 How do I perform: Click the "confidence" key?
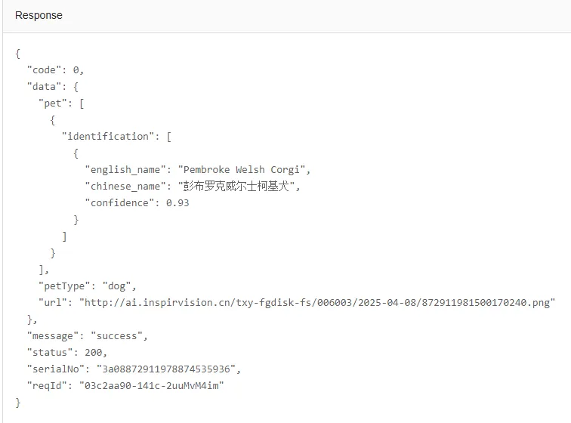[120, 202]
